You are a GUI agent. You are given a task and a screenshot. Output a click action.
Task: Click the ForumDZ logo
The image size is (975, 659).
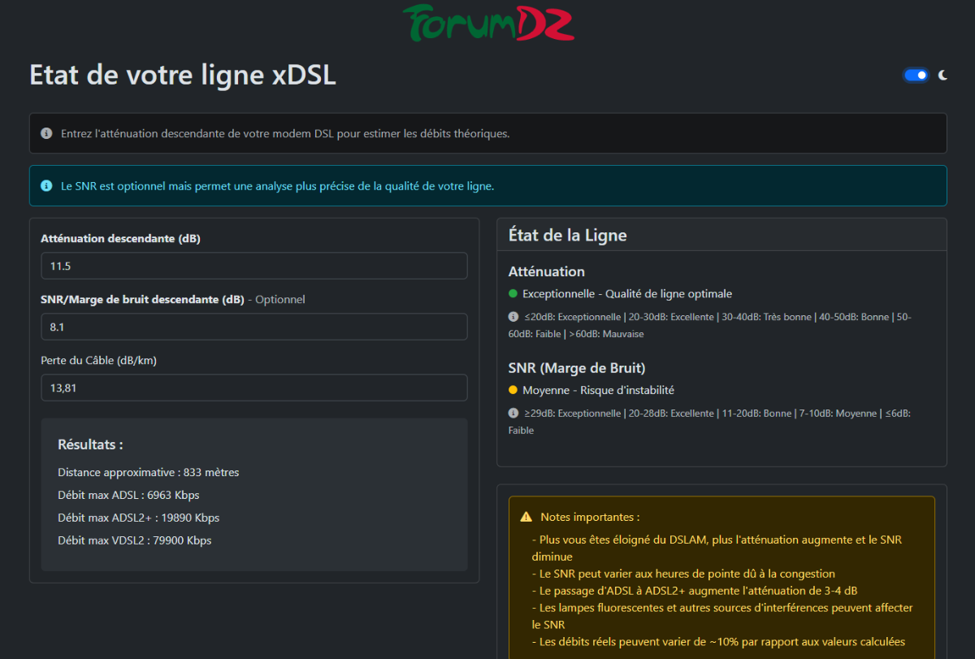point(487,23)
